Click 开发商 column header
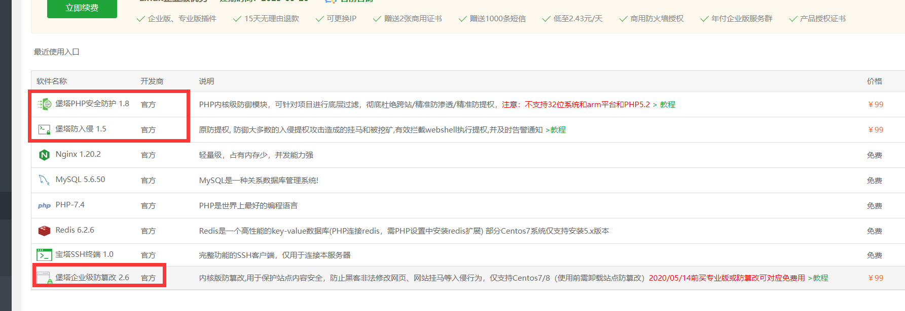This screenshot has width=905, height=311. (x=152, y=81)
